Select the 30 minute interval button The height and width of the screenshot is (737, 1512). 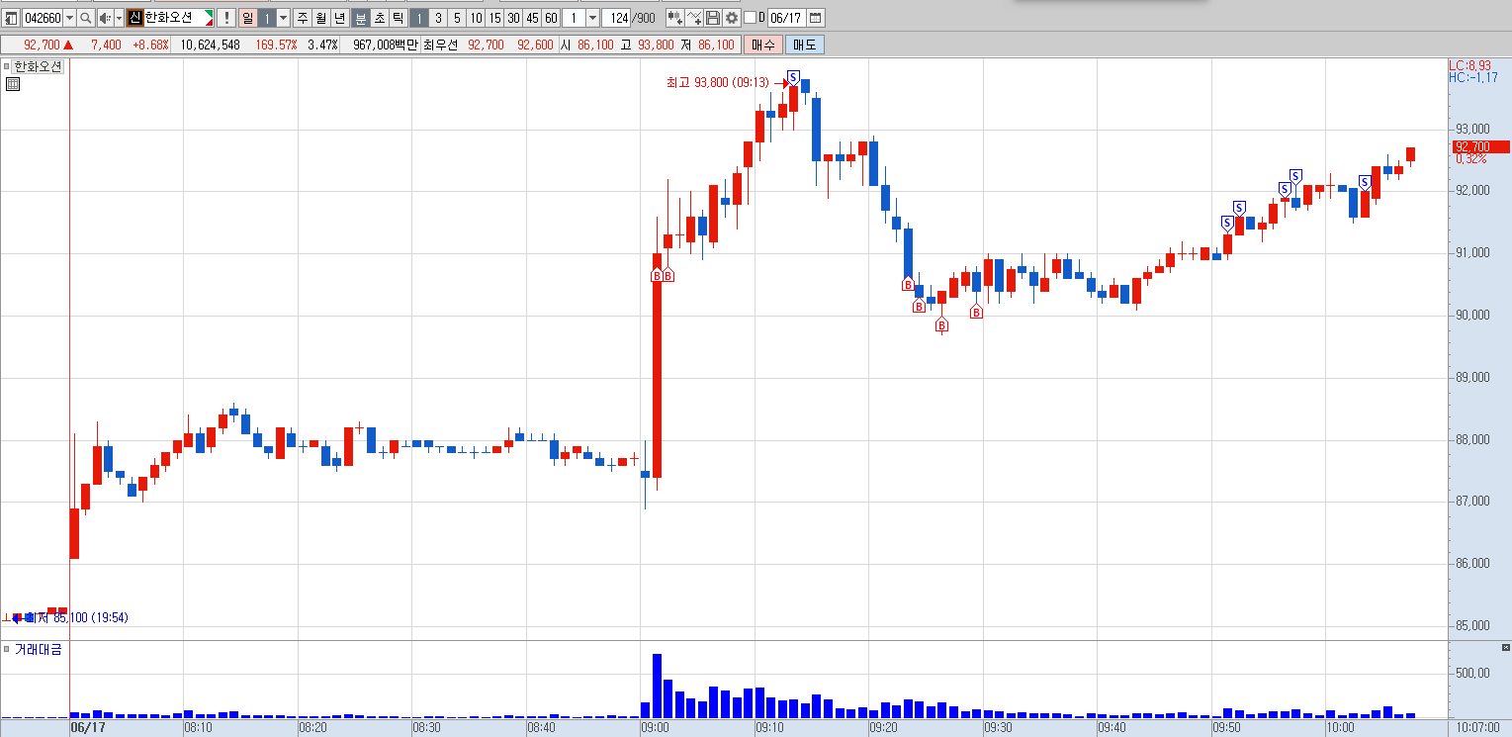513,18
